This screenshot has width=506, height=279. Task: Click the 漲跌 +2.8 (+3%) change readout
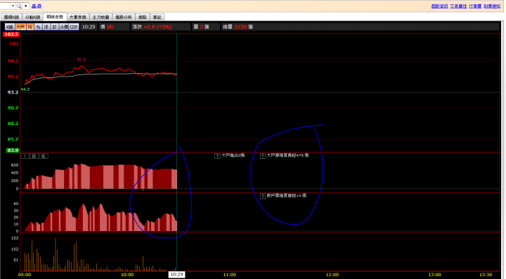pos(152,27)
